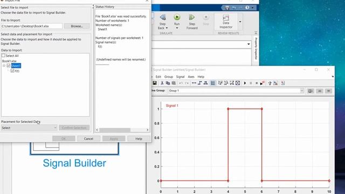The height and width of the screenshot is (194, 345).
Task: Open the dropdown arrow beside Simulink help icon
Action: pos(252,8)
